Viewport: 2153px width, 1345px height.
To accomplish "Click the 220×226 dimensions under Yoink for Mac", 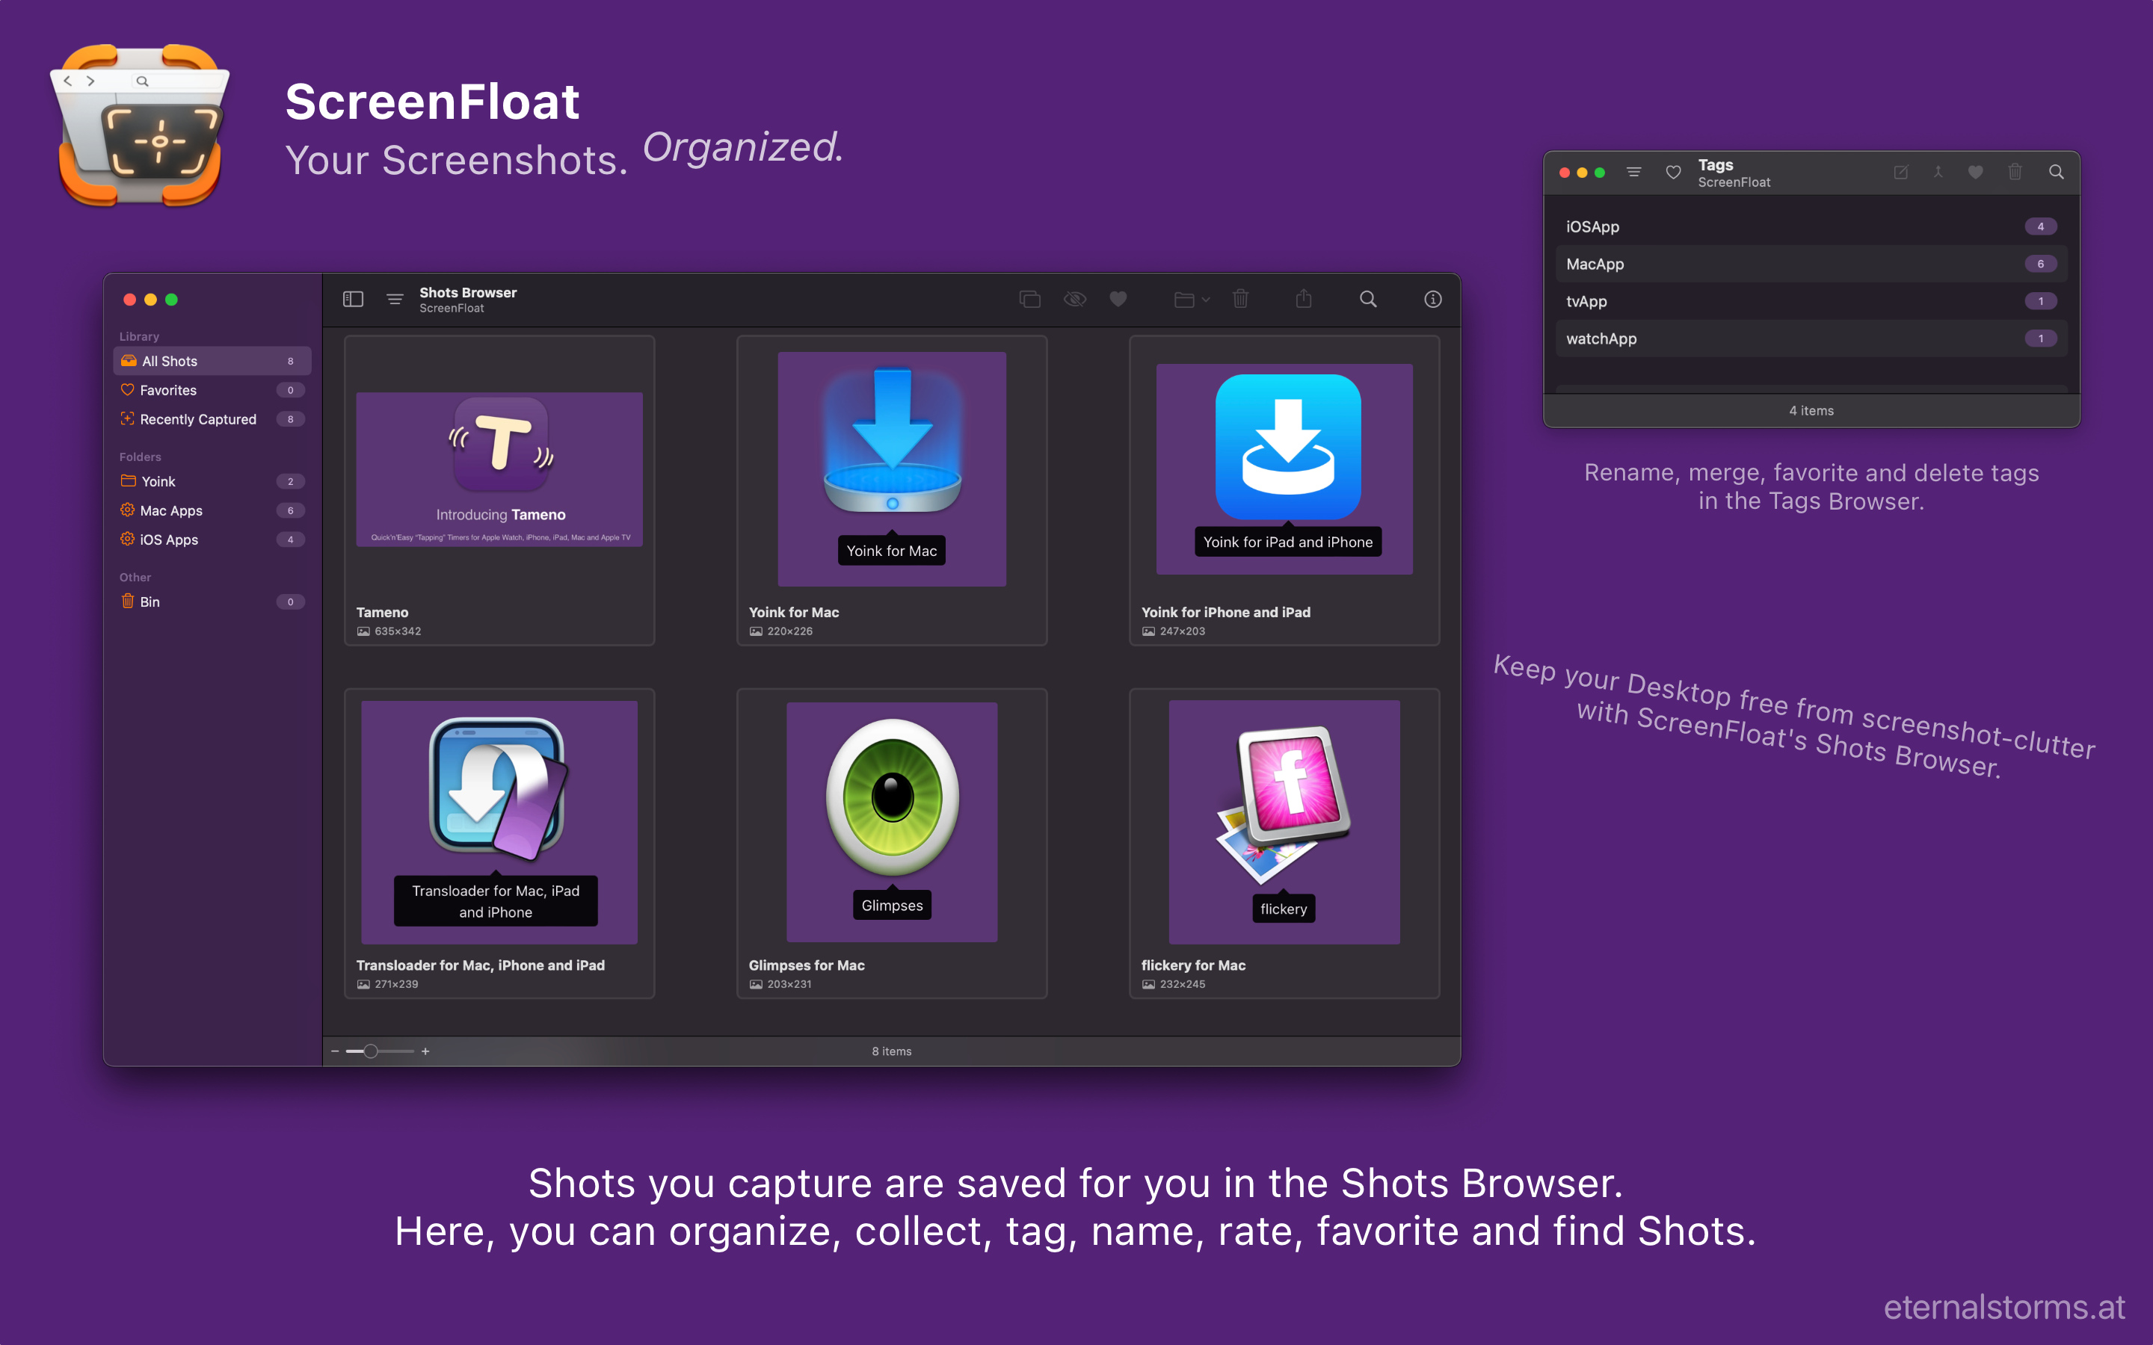I will (790, 631).
